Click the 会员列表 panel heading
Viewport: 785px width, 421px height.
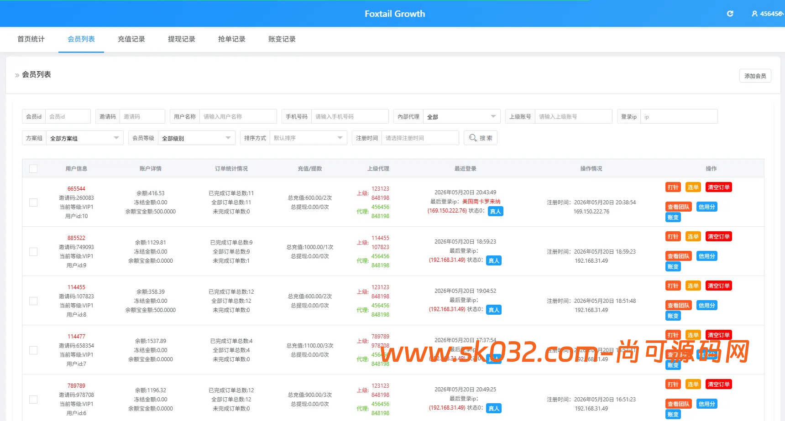coord(37,74)
